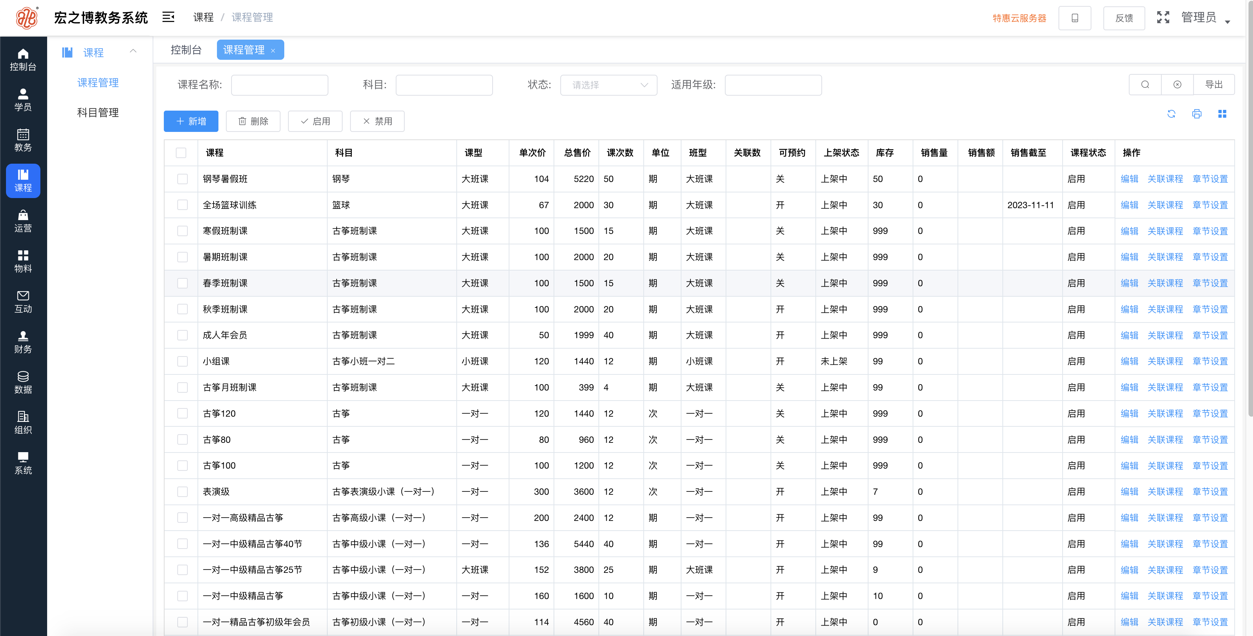
Task: Open 课程管理 in the side menu
Action: (98, 83)
